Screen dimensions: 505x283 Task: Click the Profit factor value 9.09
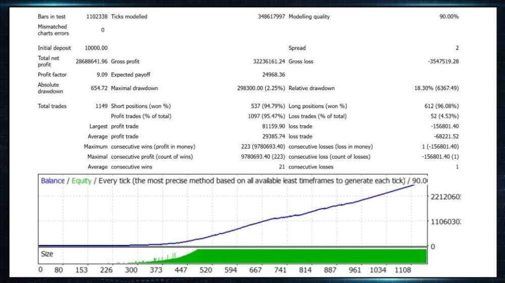102,74
